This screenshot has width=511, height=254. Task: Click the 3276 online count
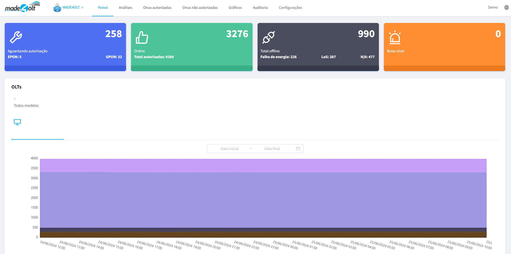[237, 34]
